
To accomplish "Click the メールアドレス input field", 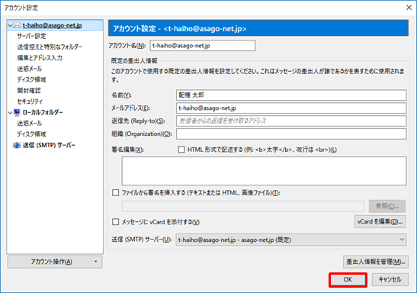I will point(291,108).
